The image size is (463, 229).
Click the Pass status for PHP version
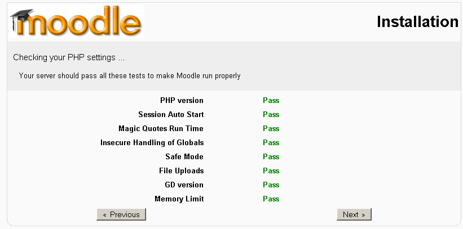271,101
